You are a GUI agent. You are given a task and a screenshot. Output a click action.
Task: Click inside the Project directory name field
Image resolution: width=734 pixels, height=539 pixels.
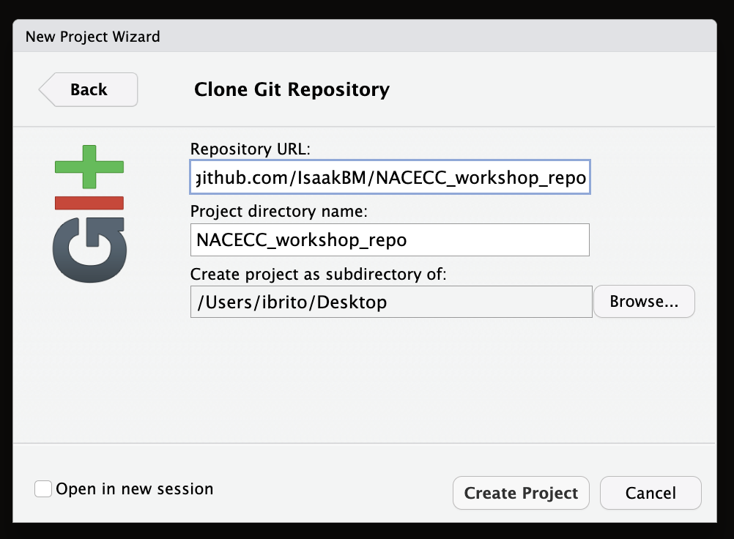pyautogui.click(x=389, y=239)
